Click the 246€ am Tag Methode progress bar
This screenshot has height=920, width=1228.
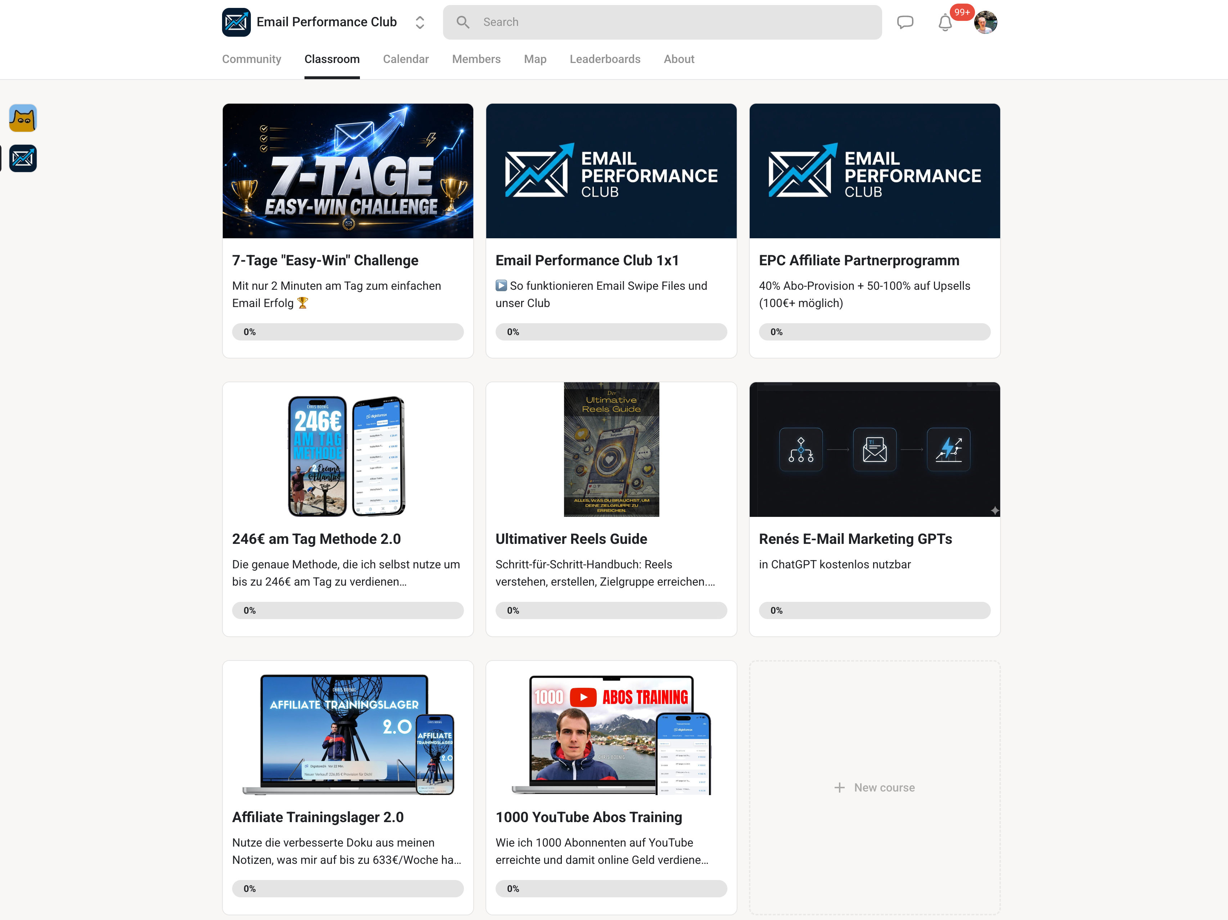(348, 611)
